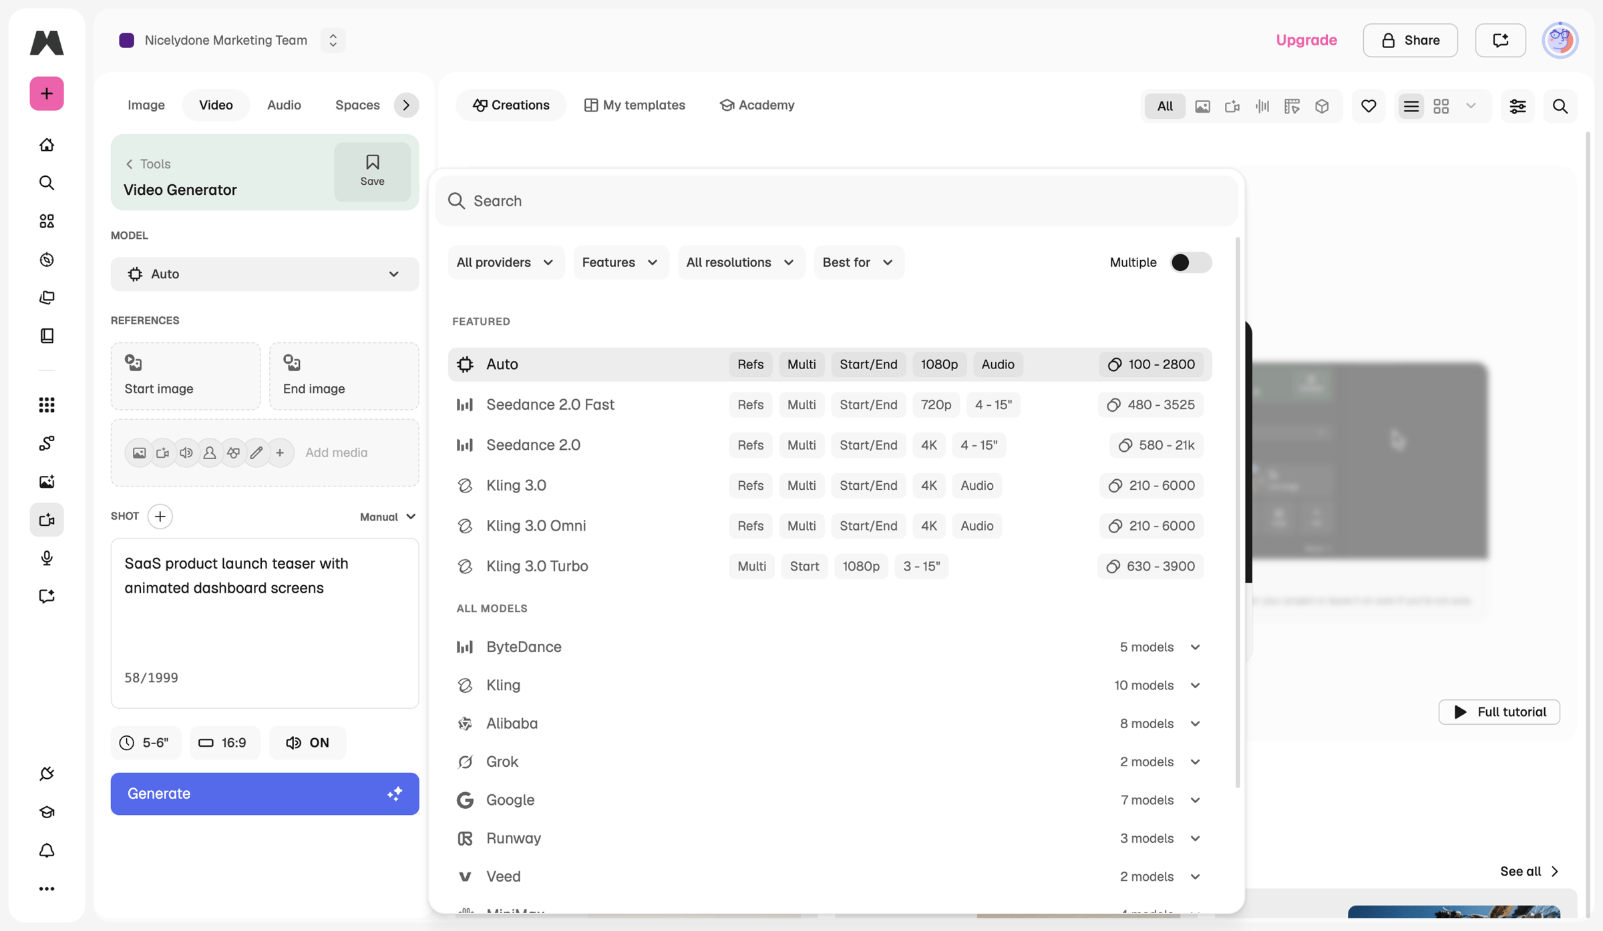Screen dimensions: 1603x931
Task: Play the Full tutorial
Action: [1499, 712]
